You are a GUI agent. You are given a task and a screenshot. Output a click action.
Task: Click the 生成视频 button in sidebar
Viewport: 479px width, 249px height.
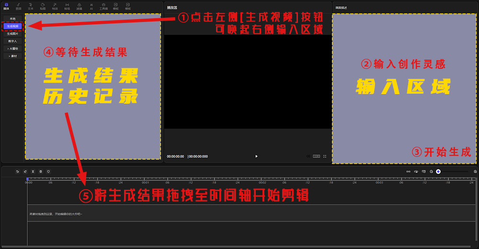12,26
